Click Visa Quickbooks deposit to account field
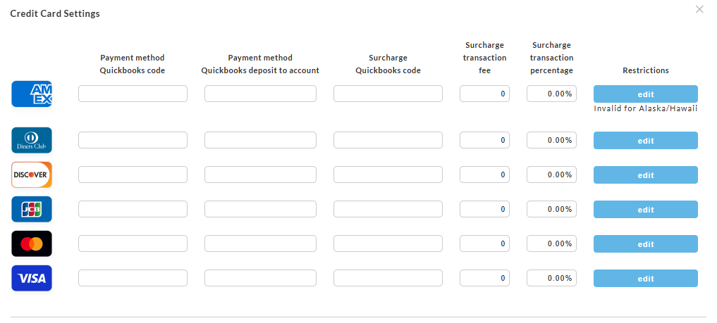The width and height of the screenshot is (717, 323). [x=260, y=278]
